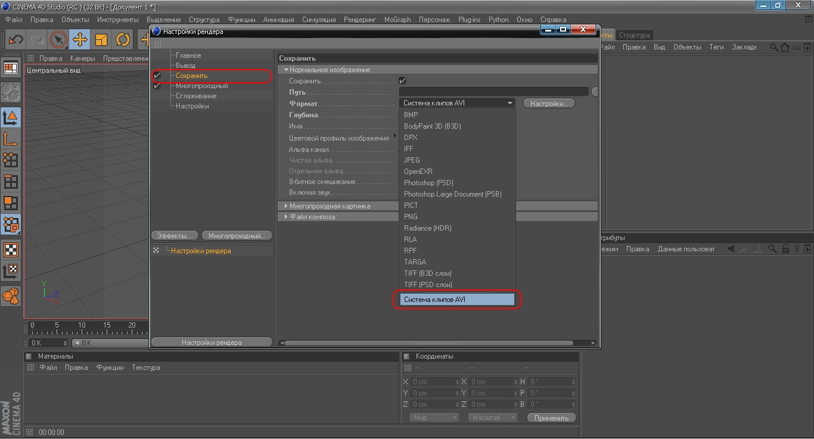814x439 pixels.
Task: Click the magnifier icon in Attributes panel
Action: [772, 249]
